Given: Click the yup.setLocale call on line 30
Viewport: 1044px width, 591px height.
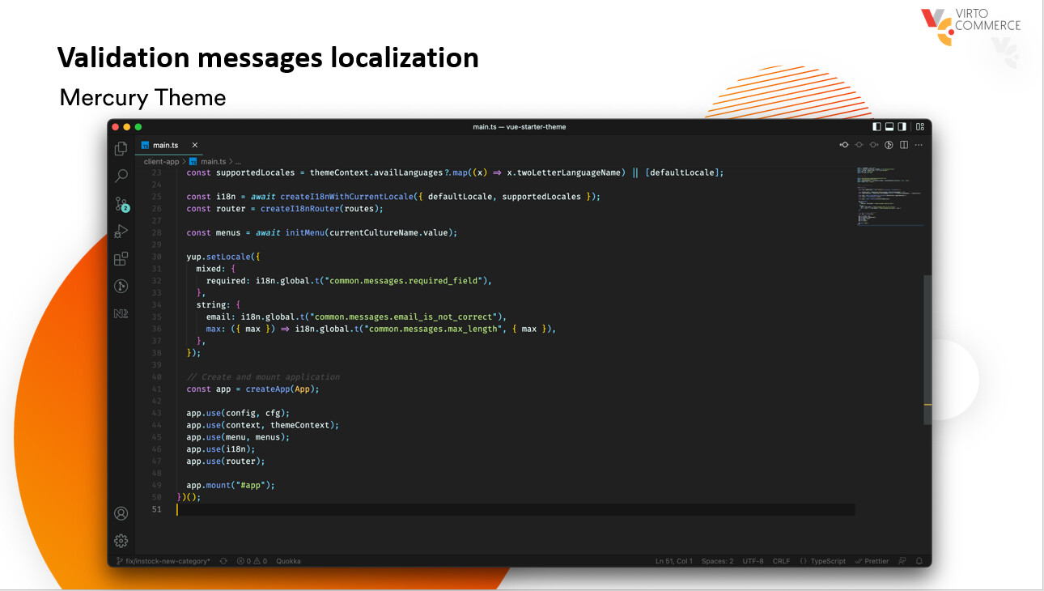Looking at the screenshot, I should pos(223,257).
